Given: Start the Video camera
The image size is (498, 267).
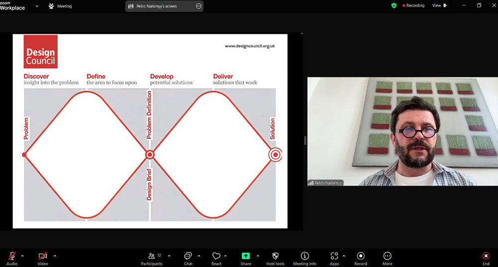Looking at the screenshot, I should pyautogui.click(x=43, y=258).
